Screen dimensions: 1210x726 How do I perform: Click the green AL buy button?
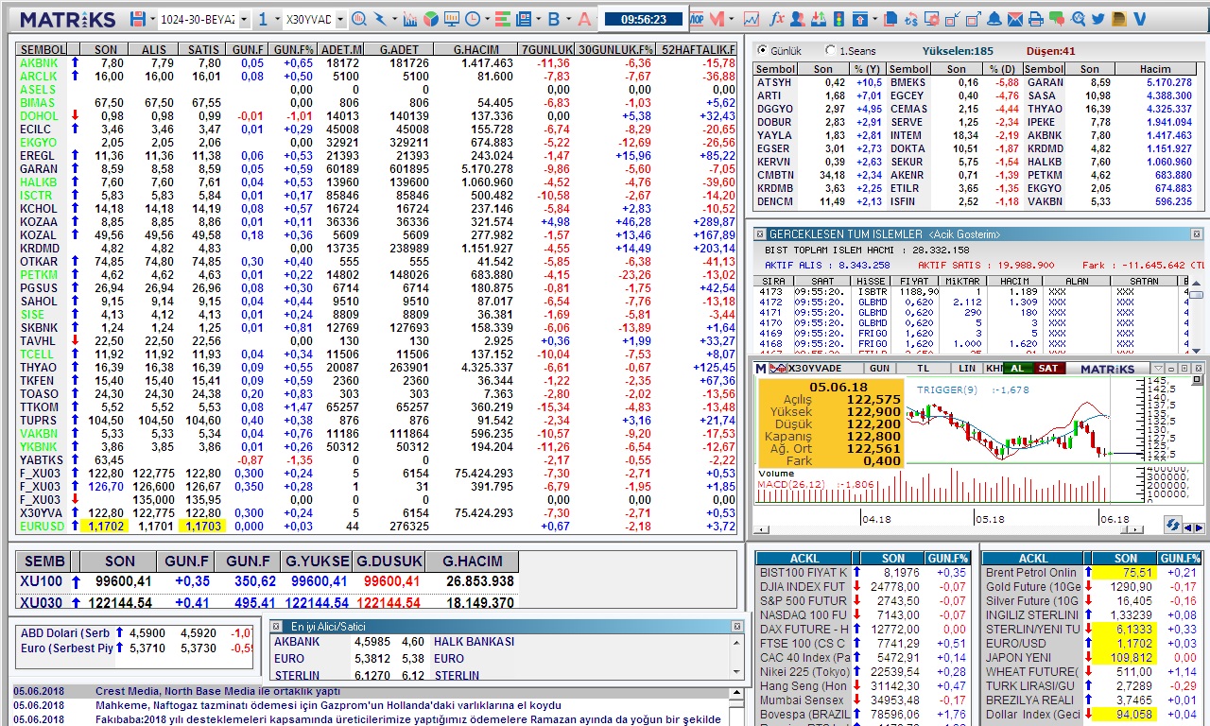1017,368
